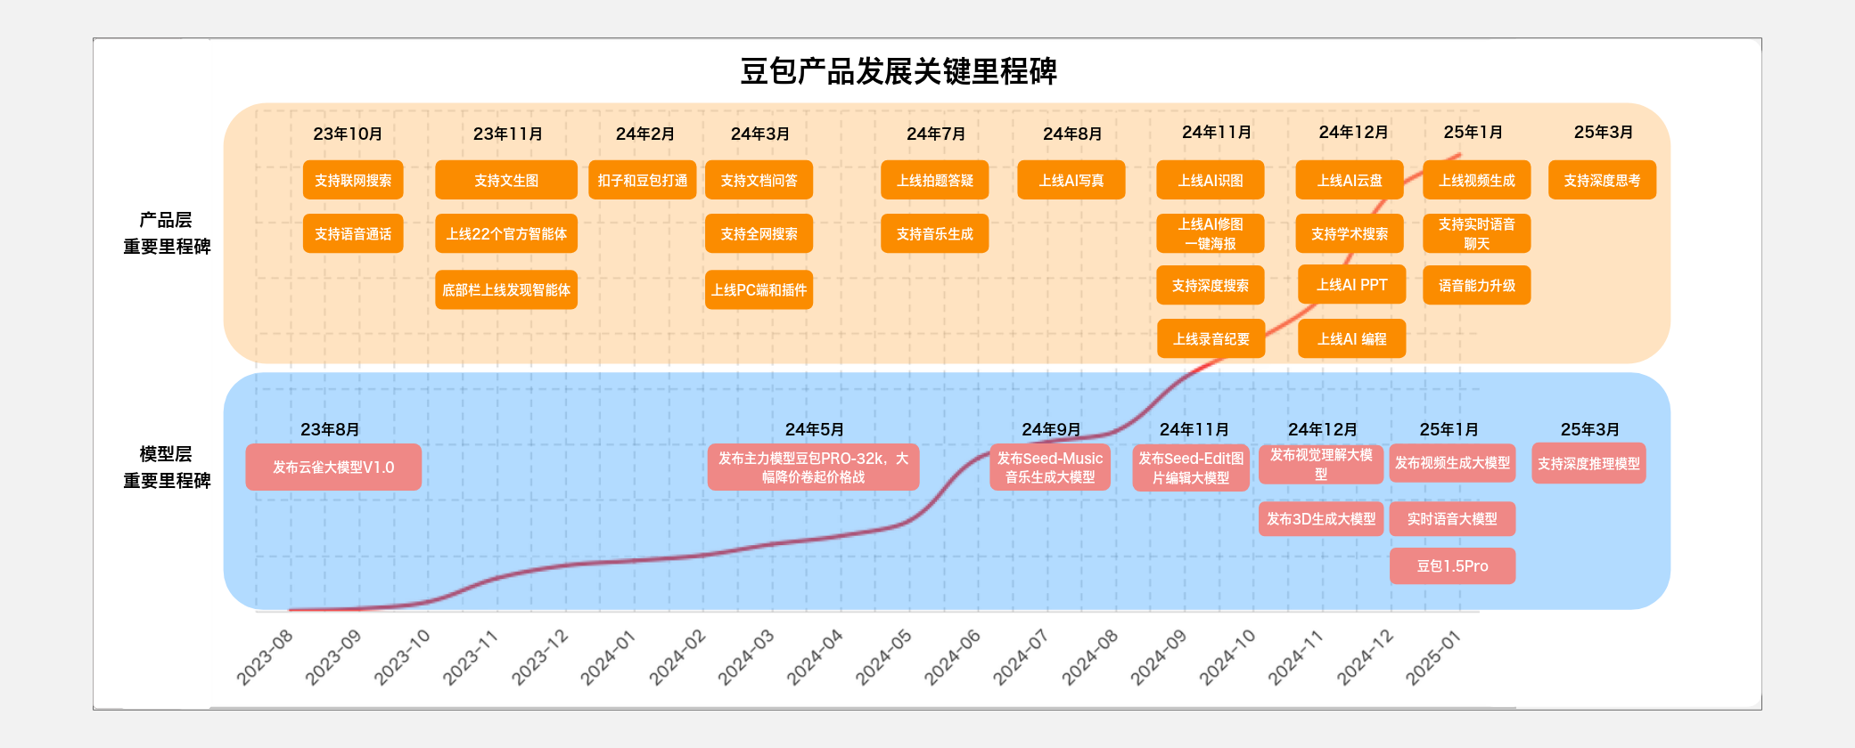This screenshot has width=1855, height=748.
Task: Click the 23年10月 product date heading
Action: [x=348, y=134]
